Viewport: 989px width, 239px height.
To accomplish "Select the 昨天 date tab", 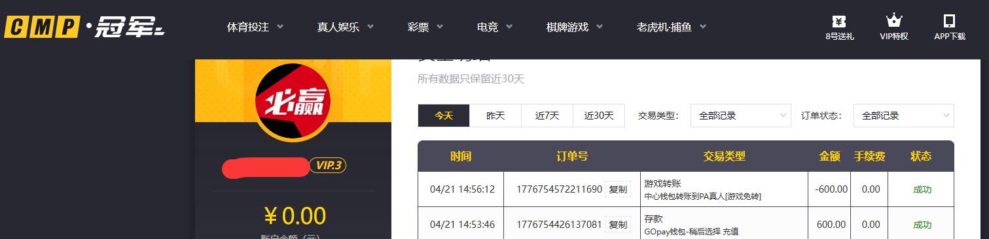I will (x=495, y=116).
